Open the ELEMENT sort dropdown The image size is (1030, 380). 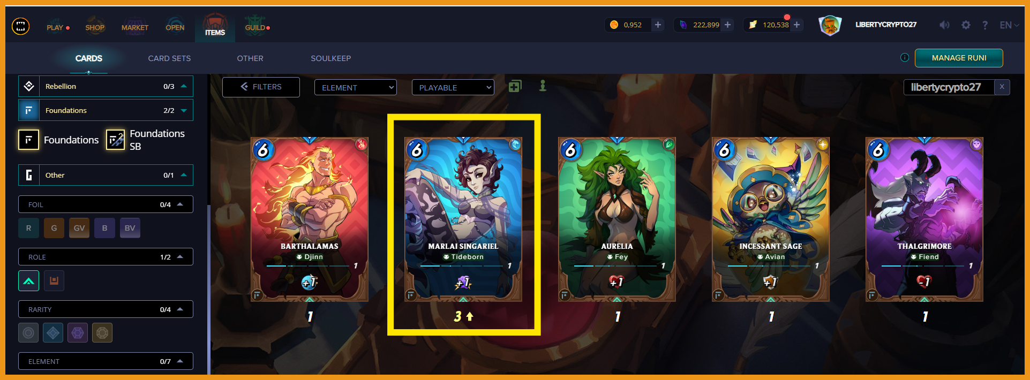pos(356,87)
